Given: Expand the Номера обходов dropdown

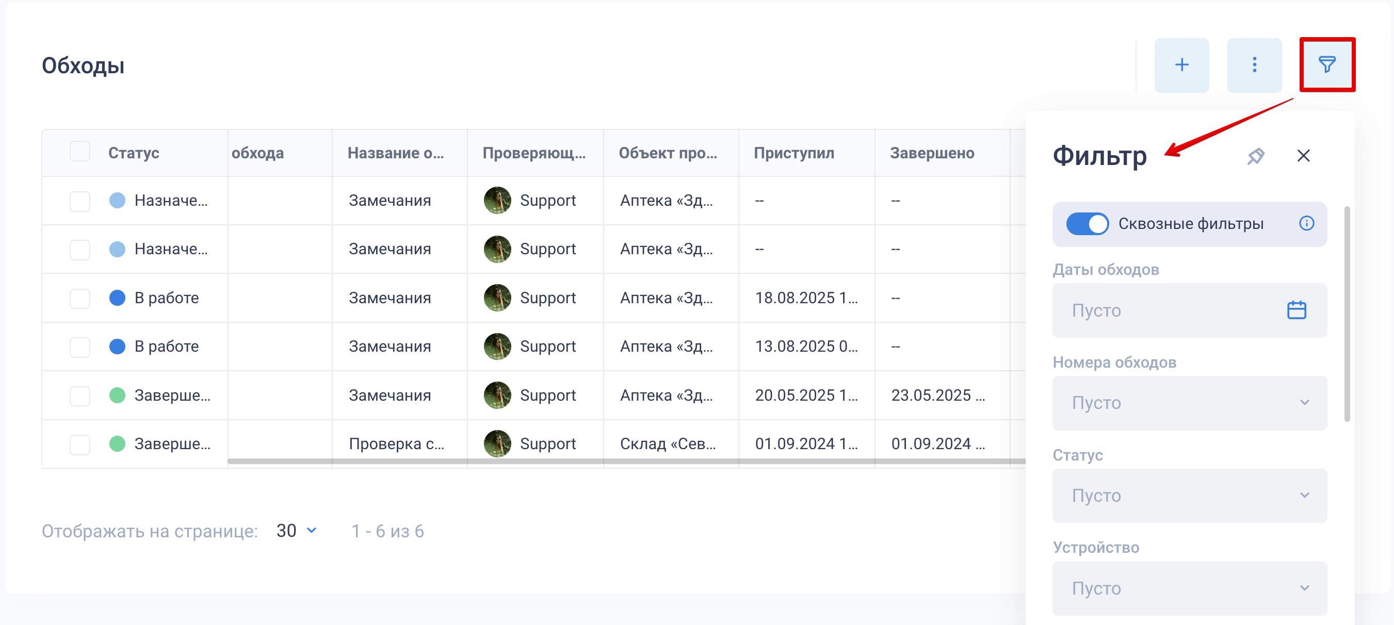Looking at the screenshot, I should (1189, 403).
